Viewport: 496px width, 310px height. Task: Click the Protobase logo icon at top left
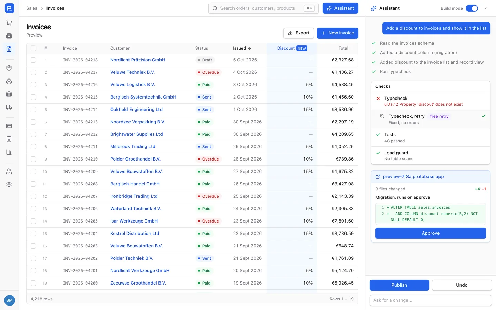pyautogui.click(x=9, y=8)
